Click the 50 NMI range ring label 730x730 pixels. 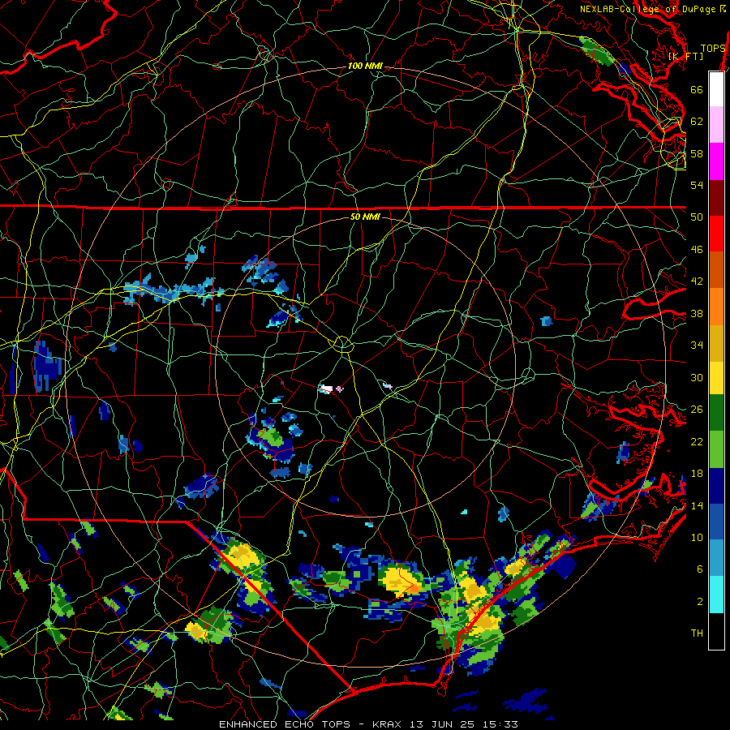pyautogui.click(x=365, y=217)
